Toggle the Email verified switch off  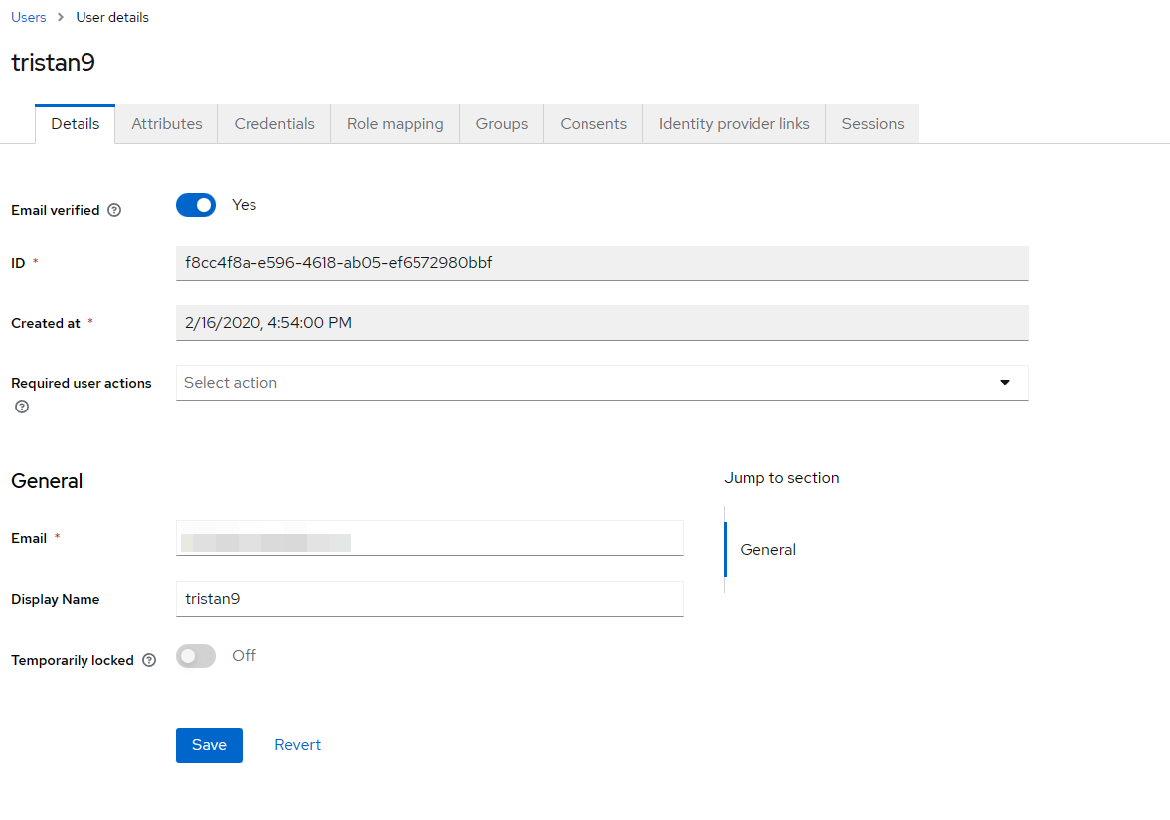point(196,204)
